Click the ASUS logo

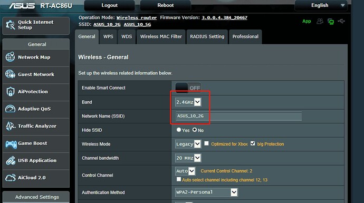22,6
